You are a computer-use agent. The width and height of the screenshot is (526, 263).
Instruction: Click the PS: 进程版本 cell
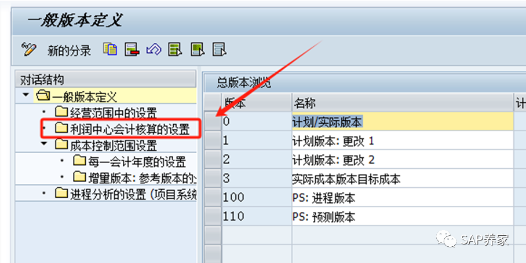pos(403,198)
